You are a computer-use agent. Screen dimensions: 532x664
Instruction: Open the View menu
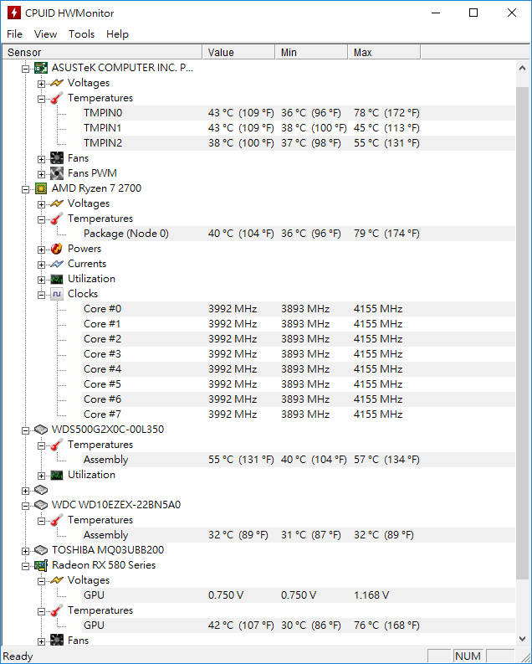pyautogui.click(x=46, y=33)
